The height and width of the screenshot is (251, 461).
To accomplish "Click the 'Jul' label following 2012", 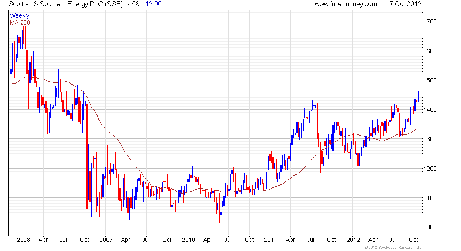I will (x=393, y=240).
